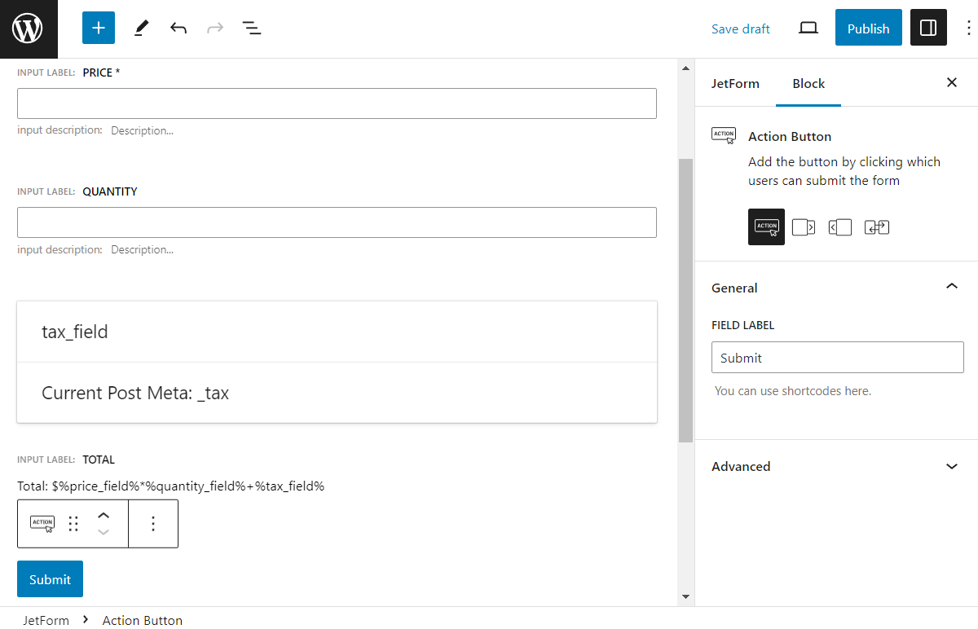Open the Action Button block options menu
The image size is (978, 629).
point(153,523)
